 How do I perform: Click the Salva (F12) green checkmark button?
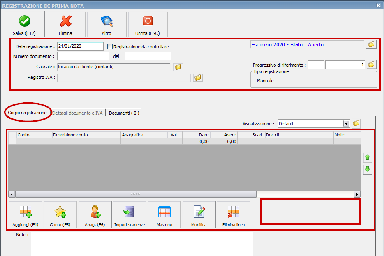(24, 24)
